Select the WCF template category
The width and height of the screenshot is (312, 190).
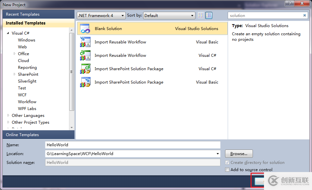point(22,95)
